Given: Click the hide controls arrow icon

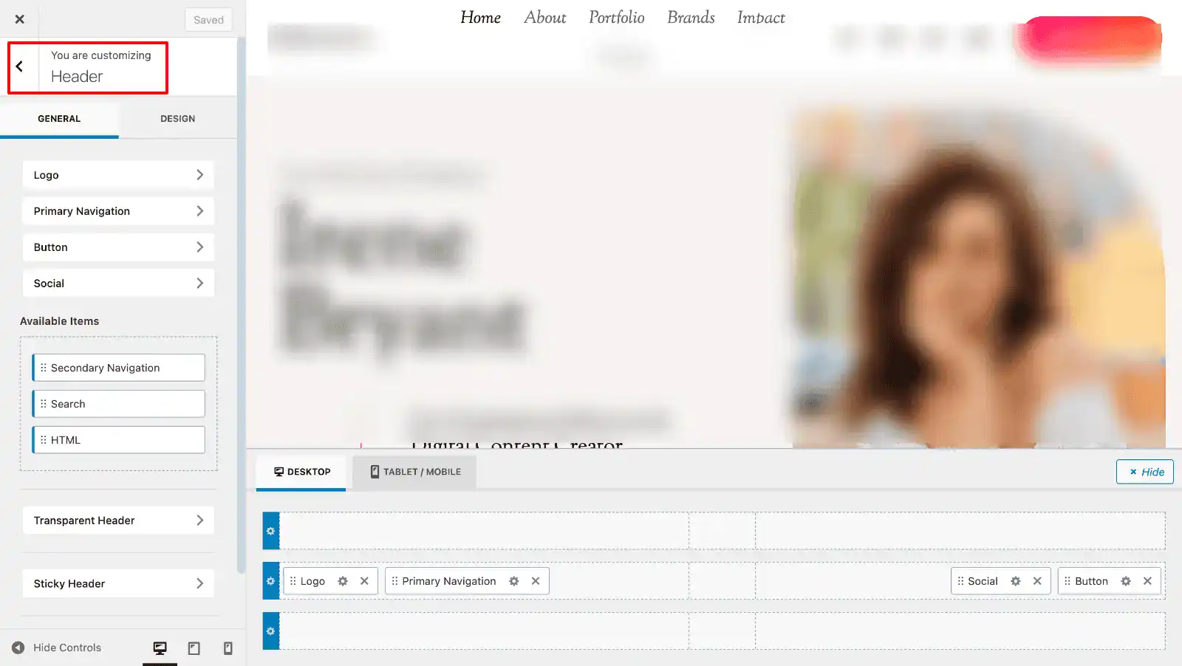Looking at the screenshot, I should coord(18,648).
